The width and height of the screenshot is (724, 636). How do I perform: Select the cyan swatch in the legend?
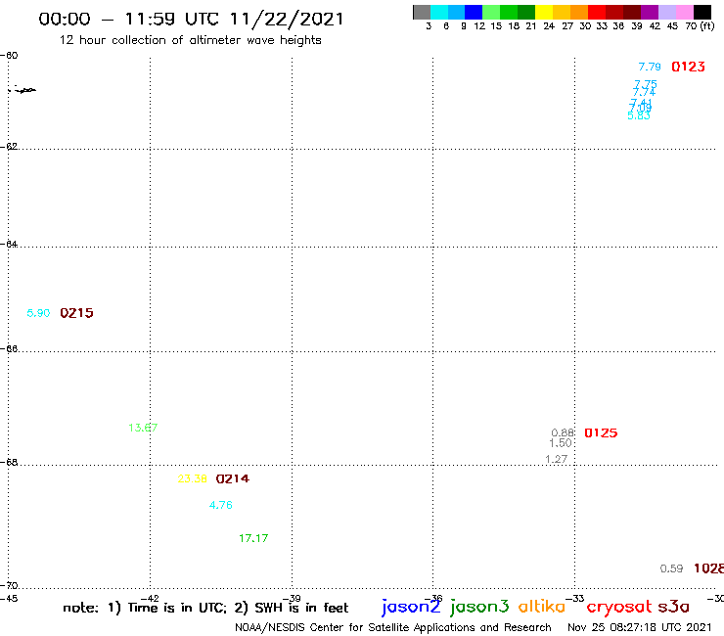(x=439, y=12)
